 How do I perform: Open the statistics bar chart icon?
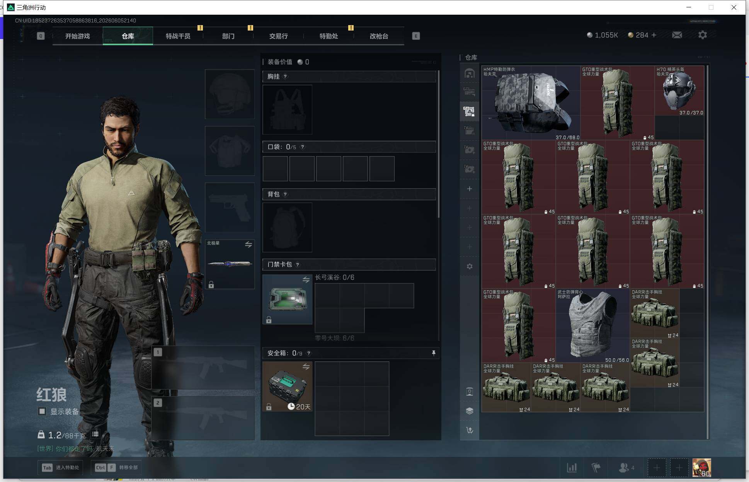(572, 468)
